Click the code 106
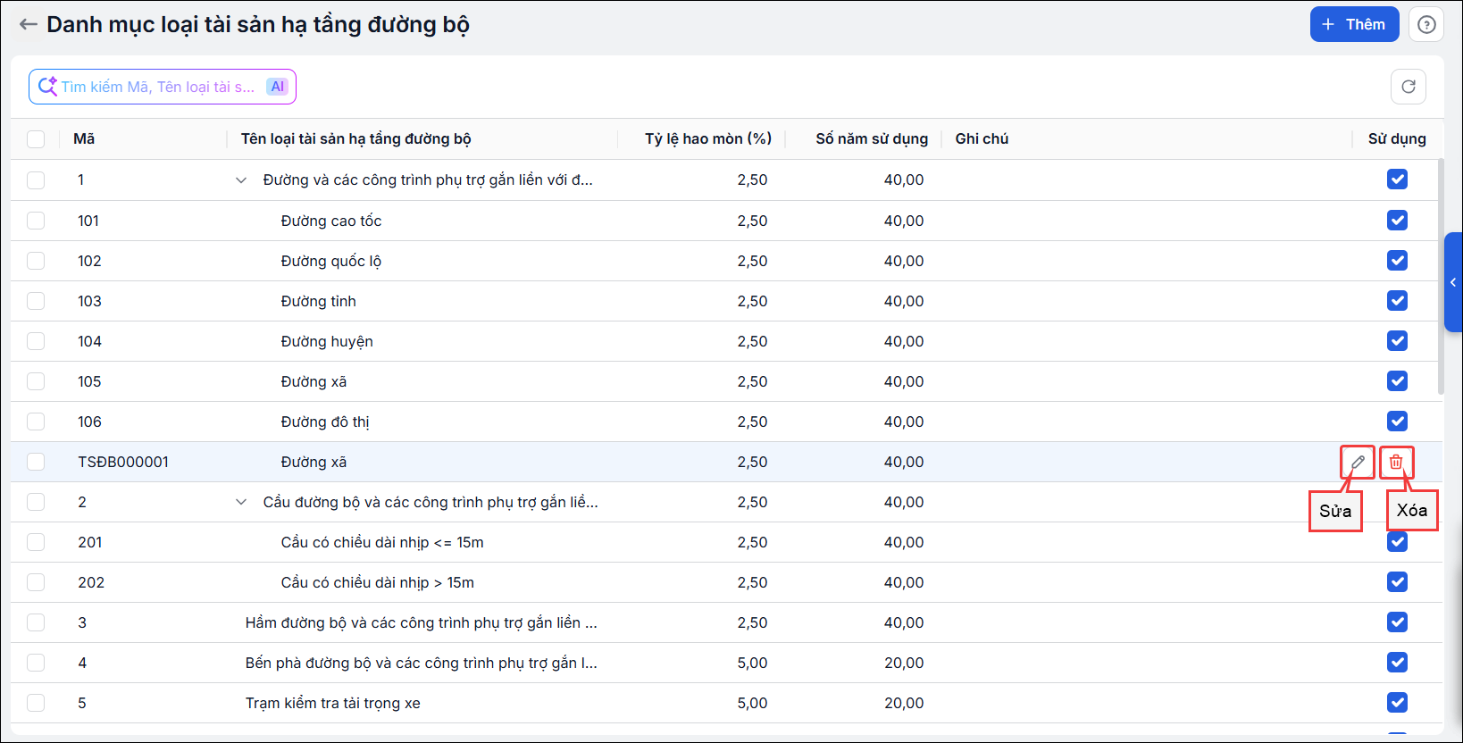Screen dimensions: 1463x743 89,422
